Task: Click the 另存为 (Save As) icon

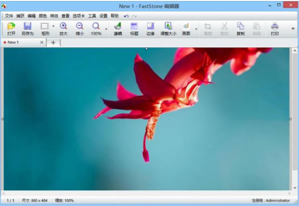Action: point(27,26)
